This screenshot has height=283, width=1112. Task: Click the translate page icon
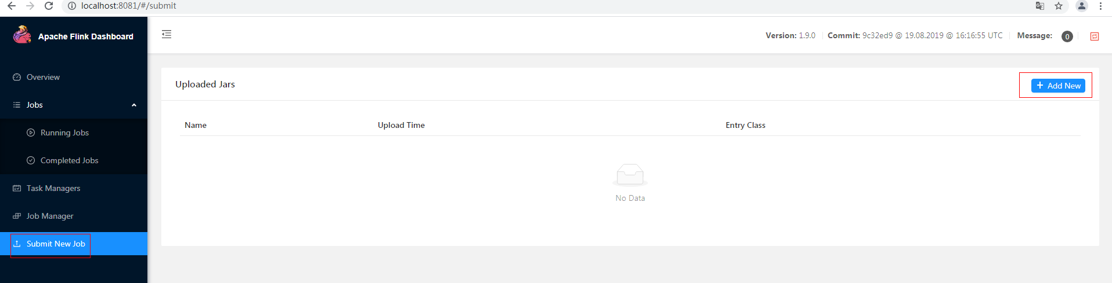(x=1040, y=6)
